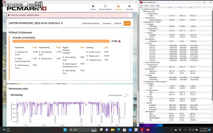Show hidden system tray icons
This screenshot has height=133, width=213.
click(x=171, y=130)
